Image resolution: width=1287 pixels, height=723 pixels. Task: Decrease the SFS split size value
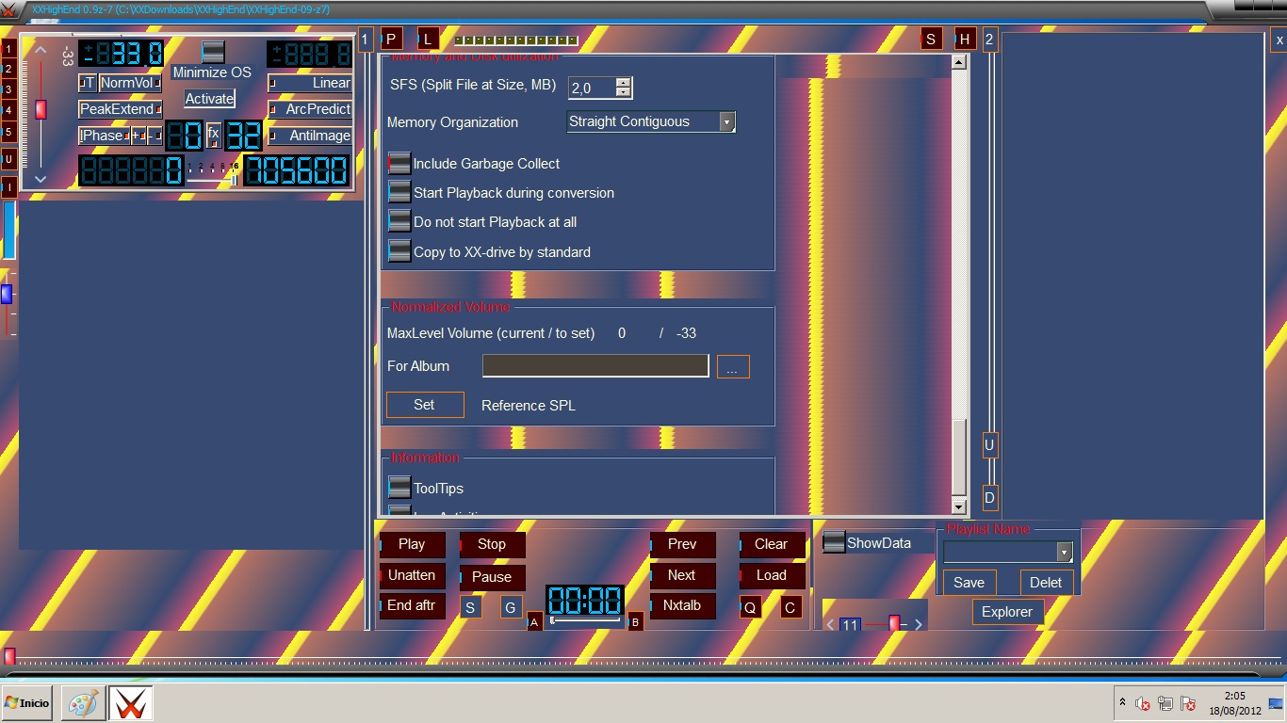pyautogui.click(x=623, y=92)
